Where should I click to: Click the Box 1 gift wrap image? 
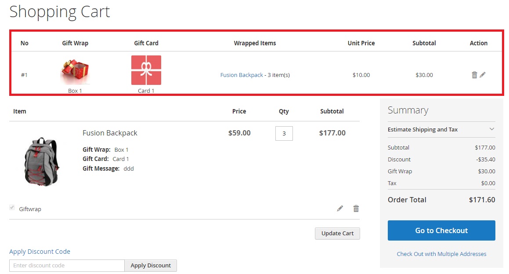(x=75, y=70)
